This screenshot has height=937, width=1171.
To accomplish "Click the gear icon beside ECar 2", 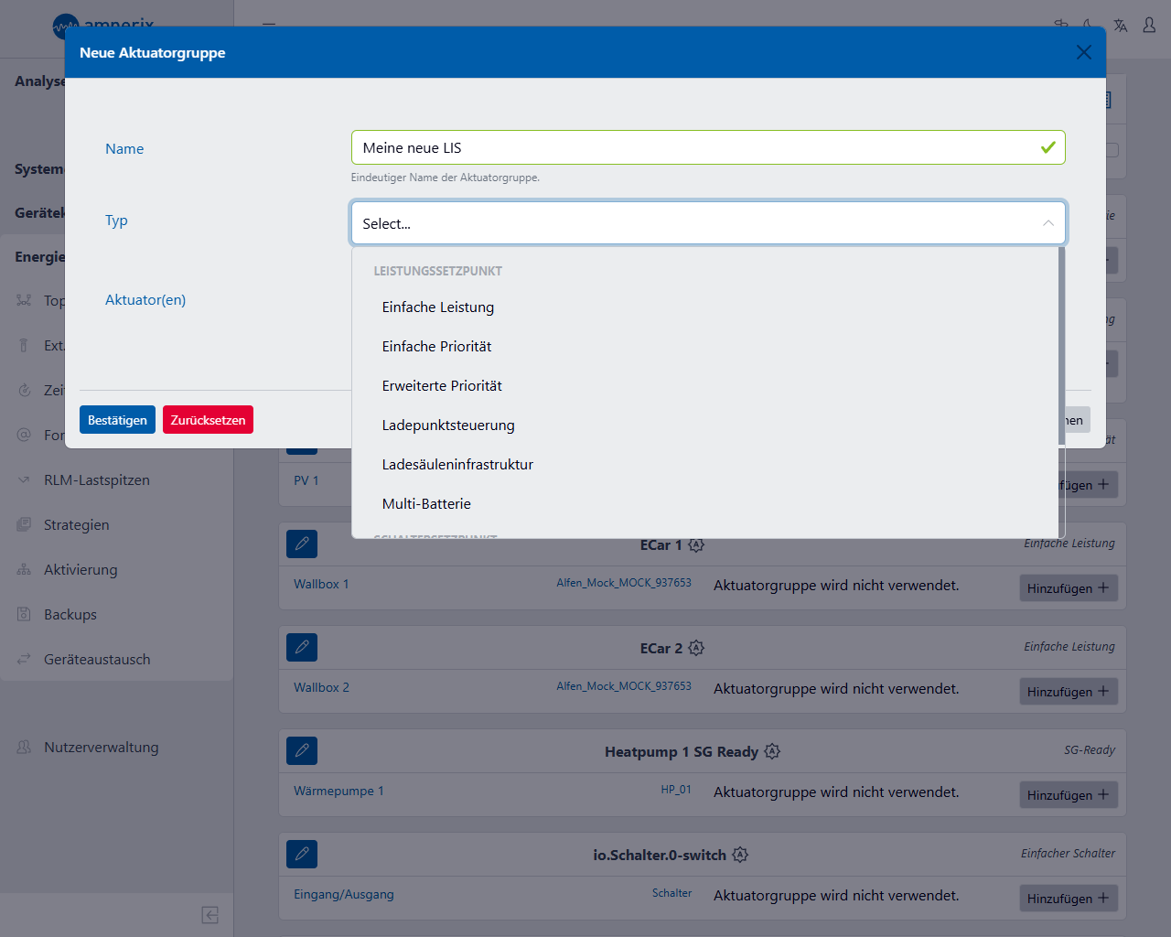I will coord(696,649).
